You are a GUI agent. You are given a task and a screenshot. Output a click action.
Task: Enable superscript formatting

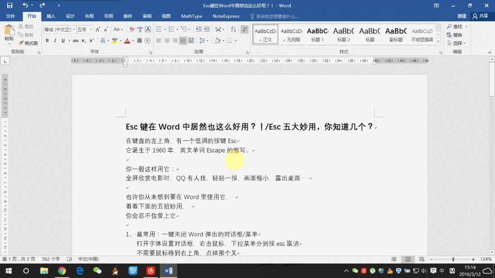pos(91,40)
